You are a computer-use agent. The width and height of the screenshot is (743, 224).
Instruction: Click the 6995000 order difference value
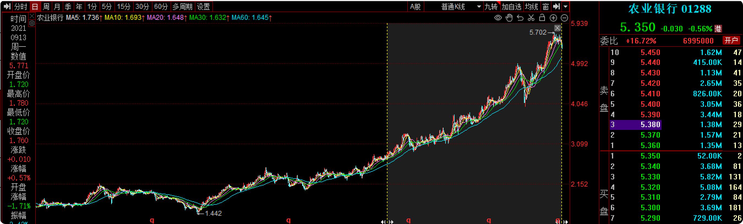pyautogui.click(x=698, y=41)
